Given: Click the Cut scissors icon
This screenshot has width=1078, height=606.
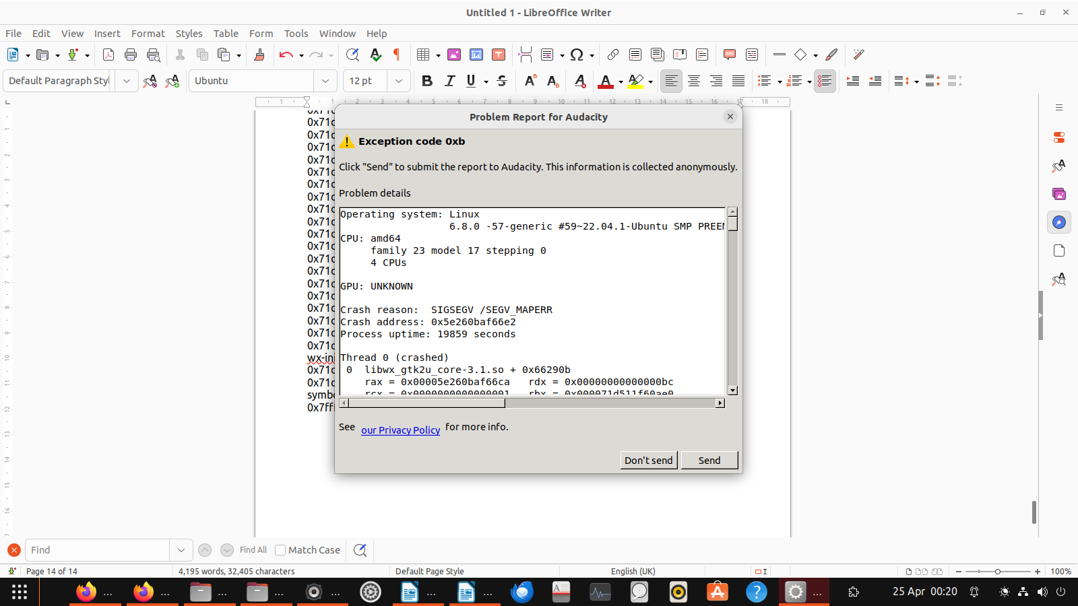Looking at the screenshot, I should click(180, 55).
